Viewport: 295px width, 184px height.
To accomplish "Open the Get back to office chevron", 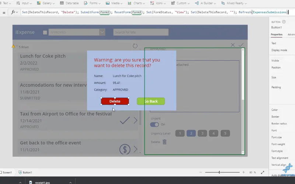I will pos(135,149).
